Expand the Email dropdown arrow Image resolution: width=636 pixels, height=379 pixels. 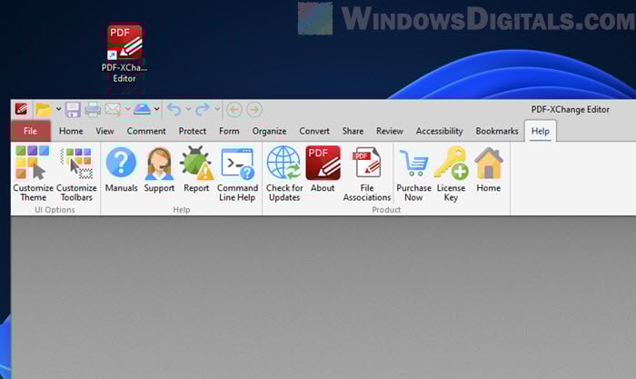click(x=128, y=109)
